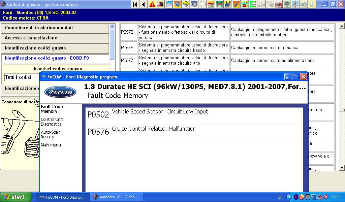This screenshot has width=345, height=202.
Task: Click the green vehicle lift icon
Action: click(x=219, y=4)
